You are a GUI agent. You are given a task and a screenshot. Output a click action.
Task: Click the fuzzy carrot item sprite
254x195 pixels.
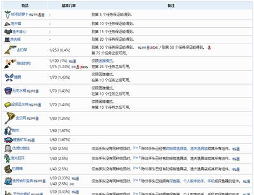pos(8,14)
